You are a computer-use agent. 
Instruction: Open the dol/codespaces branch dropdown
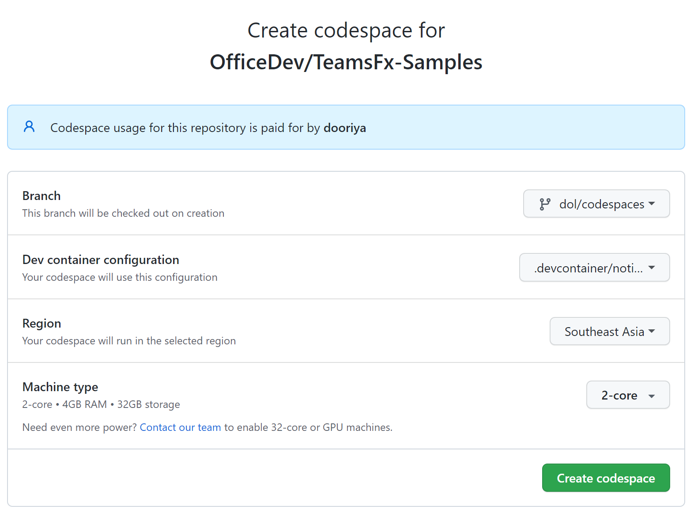point(596,204)
